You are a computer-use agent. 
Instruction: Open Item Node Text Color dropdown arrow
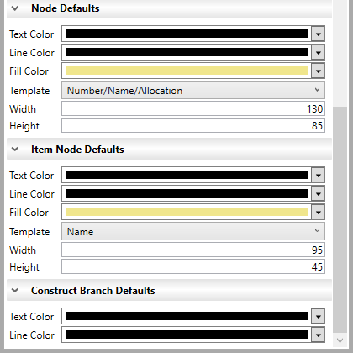(318, 176)
